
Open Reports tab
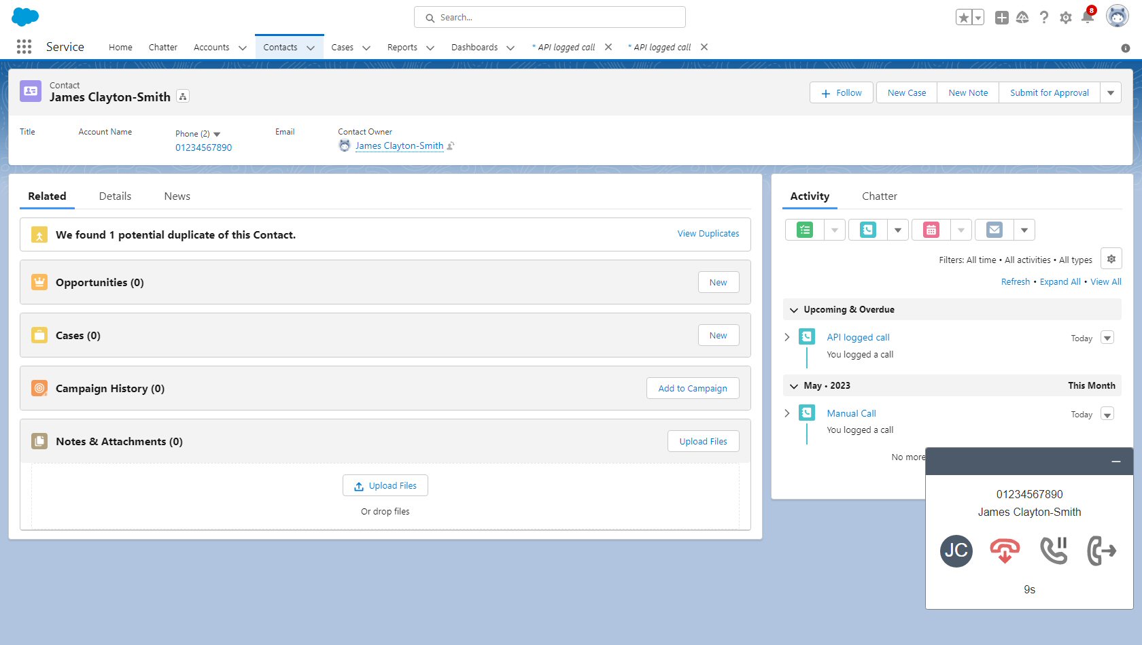point(402,48)
